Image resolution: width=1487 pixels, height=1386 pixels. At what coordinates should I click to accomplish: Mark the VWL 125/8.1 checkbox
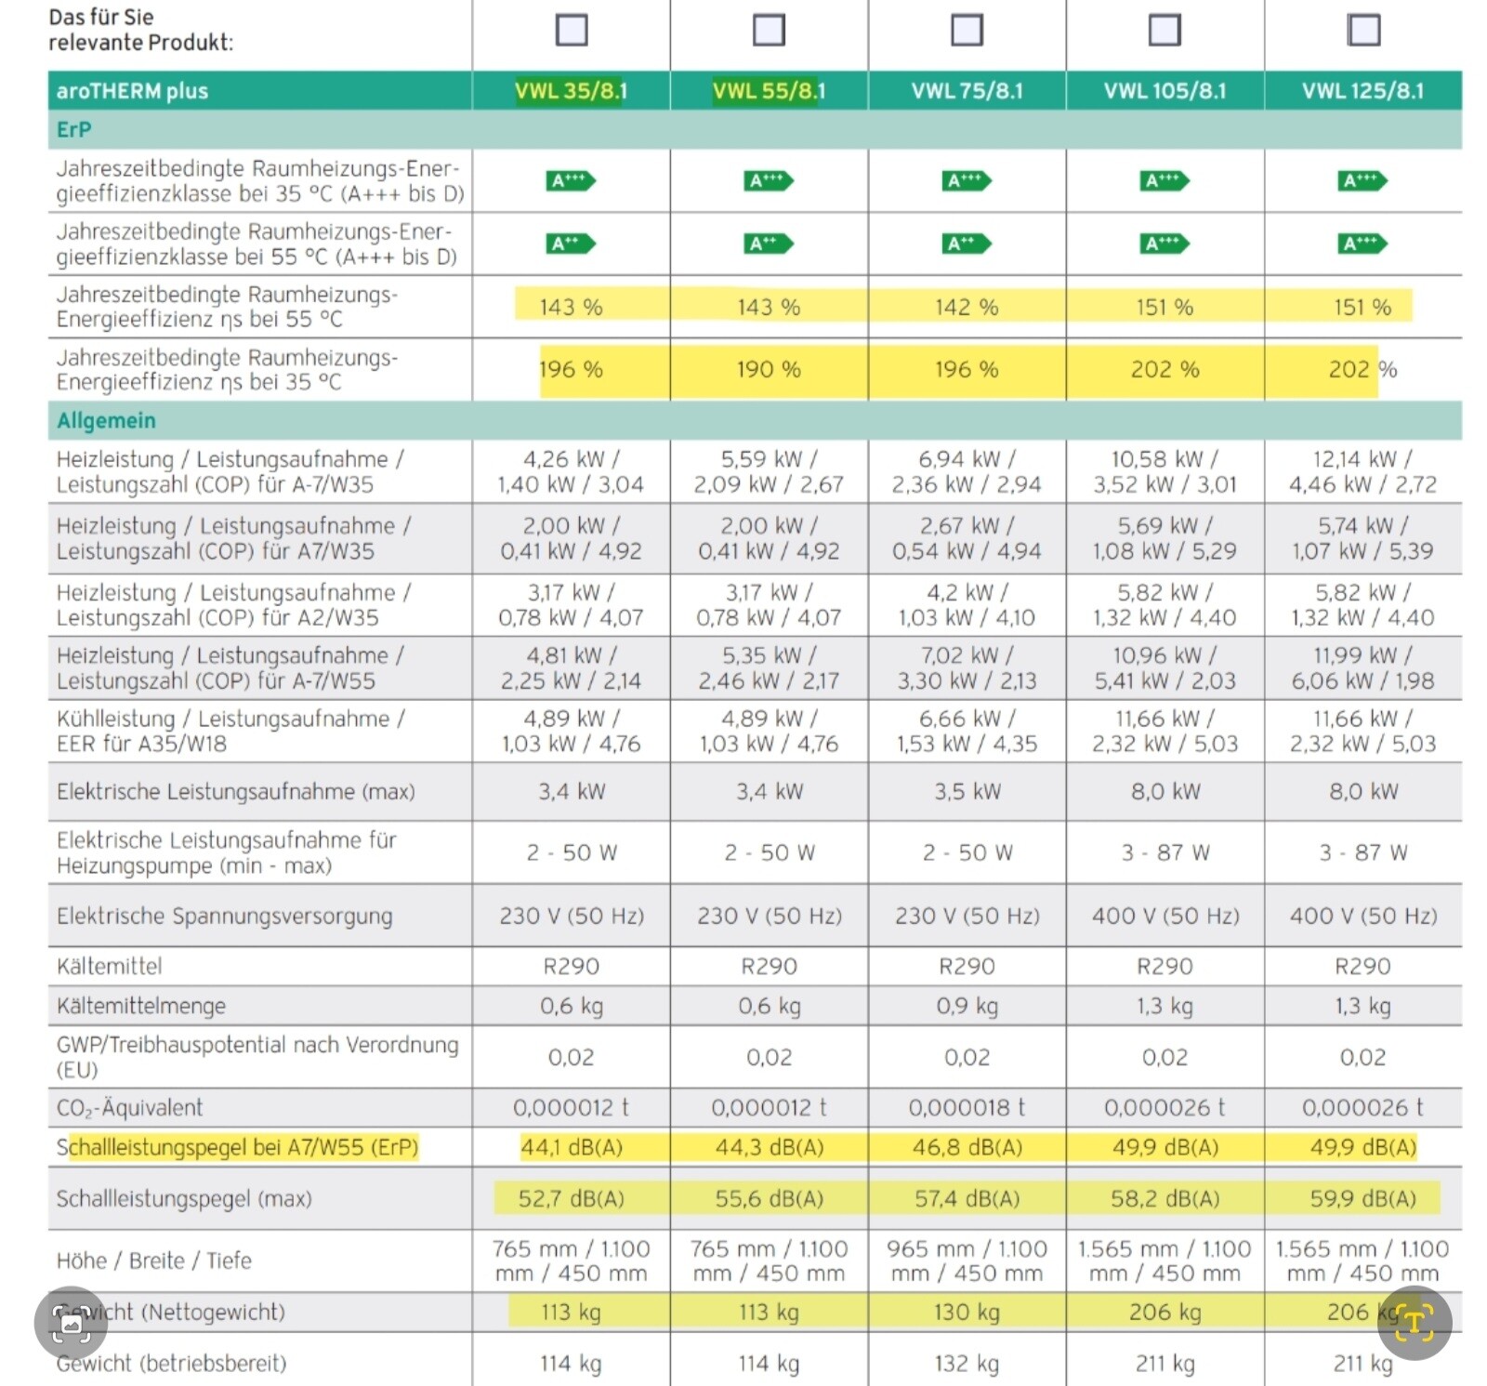coord(1362,30)
